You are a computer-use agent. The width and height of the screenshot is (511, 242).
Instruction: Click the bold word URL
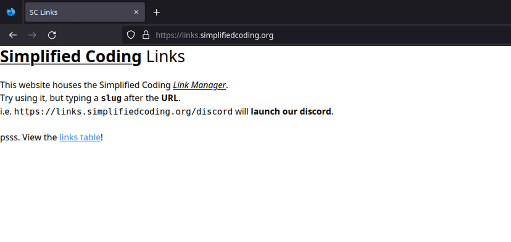[170, 98]
